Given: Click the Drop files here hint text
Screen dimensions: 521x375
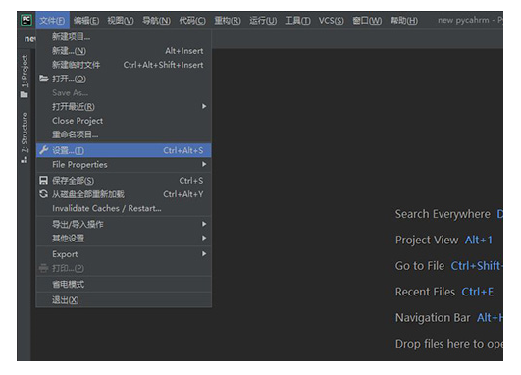Looking at the screenshot, I should pyautogui.click(x=449, y=344).
